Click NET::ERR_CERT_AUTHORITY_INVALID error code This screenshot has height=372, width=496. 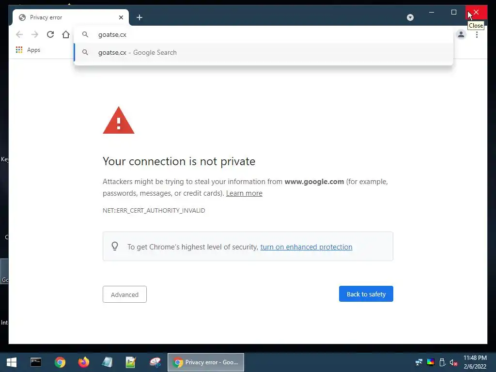154,210
